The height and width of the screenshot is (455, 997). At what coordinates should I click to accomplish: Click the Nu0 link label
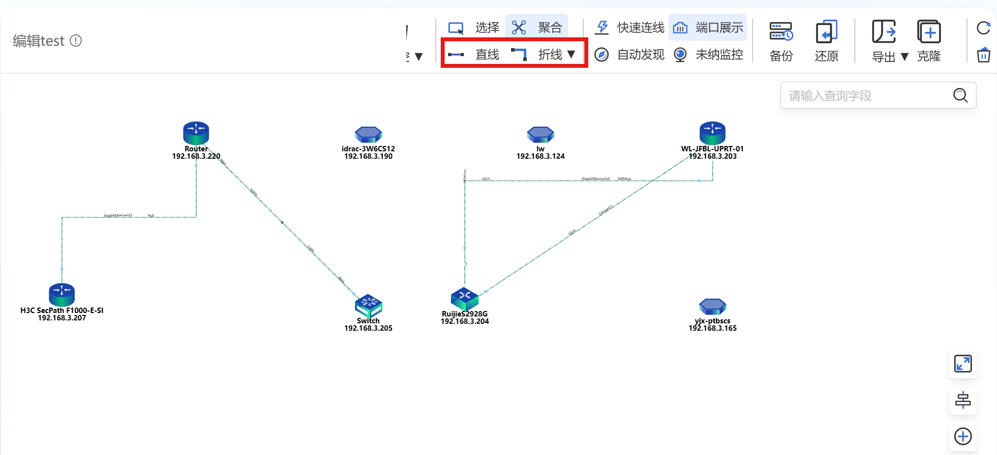151,215
